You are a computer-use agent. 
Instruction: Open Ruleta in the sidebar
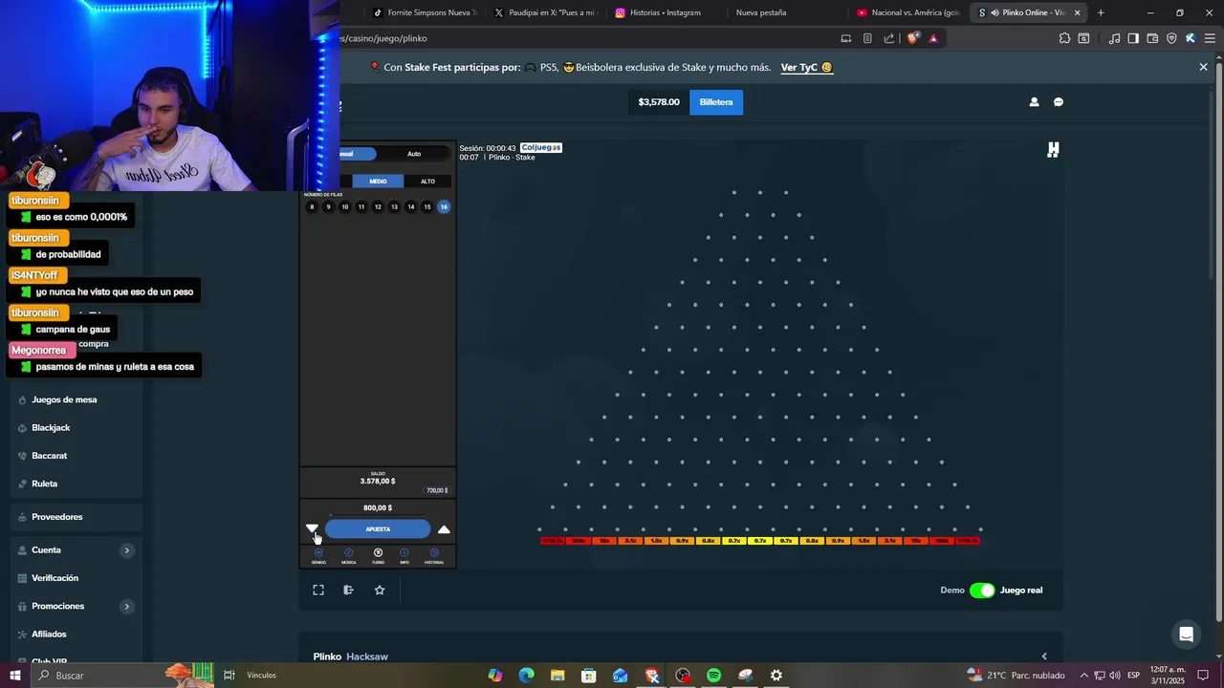coord(45,484)
